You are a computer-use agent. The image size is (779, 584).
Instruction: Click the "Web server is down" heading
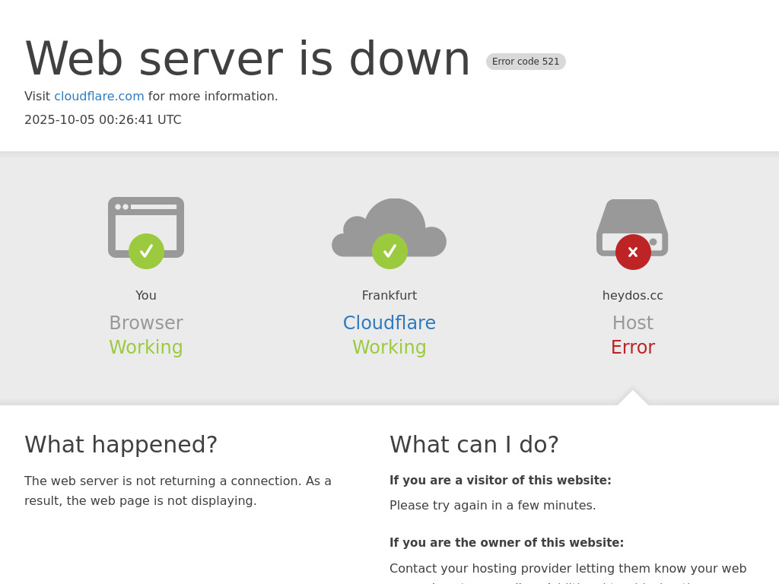click(x=248, y=59)
